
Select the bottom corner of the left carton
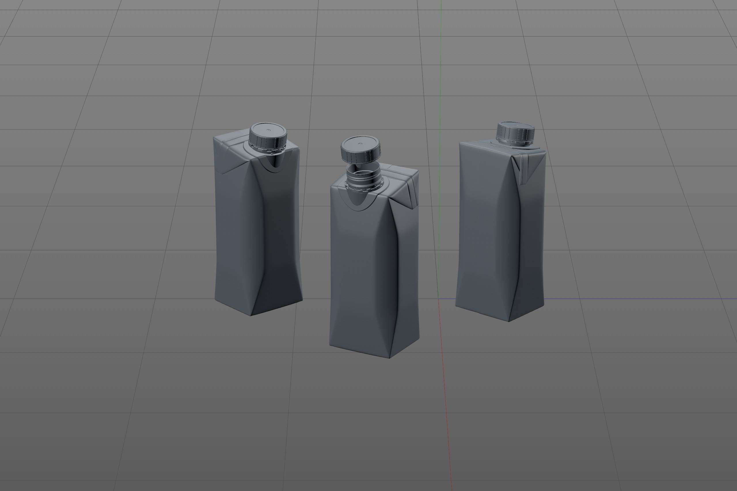(251, 315)
